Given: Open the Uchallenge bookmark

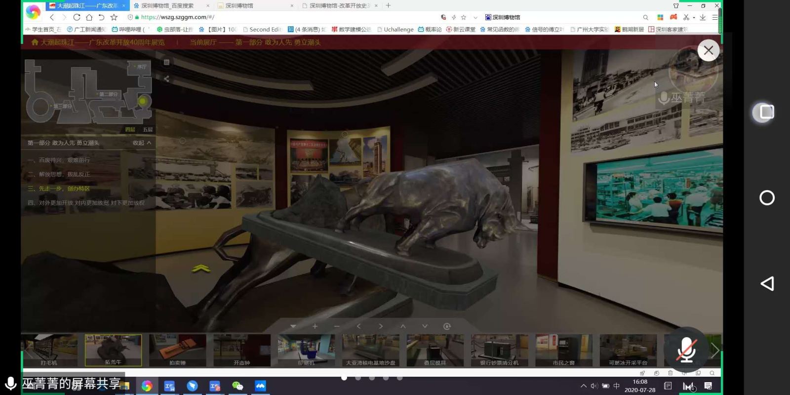Looking at the screenshot, I should click(395, 29).
